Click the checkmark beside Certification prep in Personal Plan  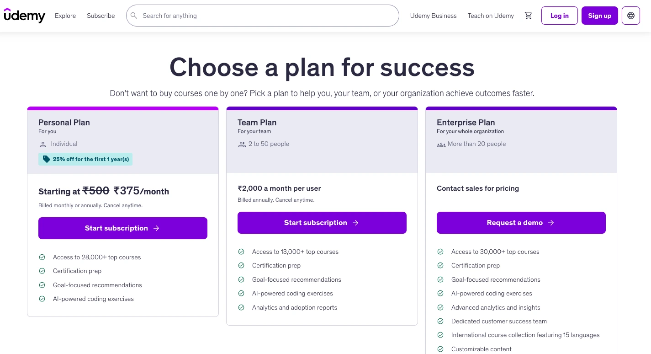(x=42, y=271)
